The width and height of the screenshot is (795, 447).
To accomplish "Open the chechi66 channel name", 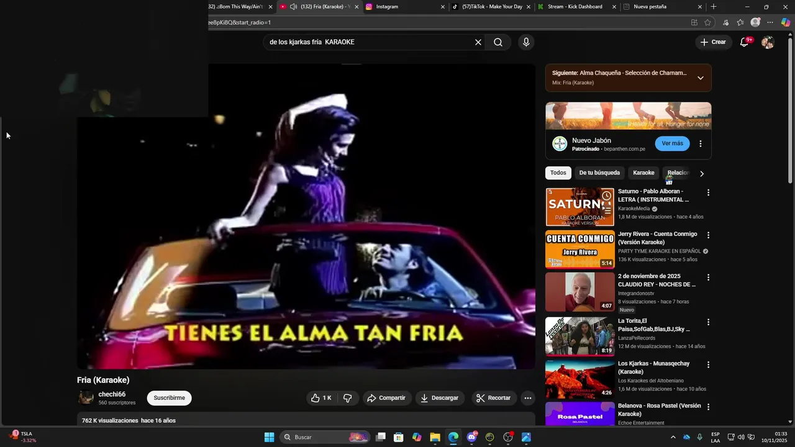I will click(x=112, y=394).
